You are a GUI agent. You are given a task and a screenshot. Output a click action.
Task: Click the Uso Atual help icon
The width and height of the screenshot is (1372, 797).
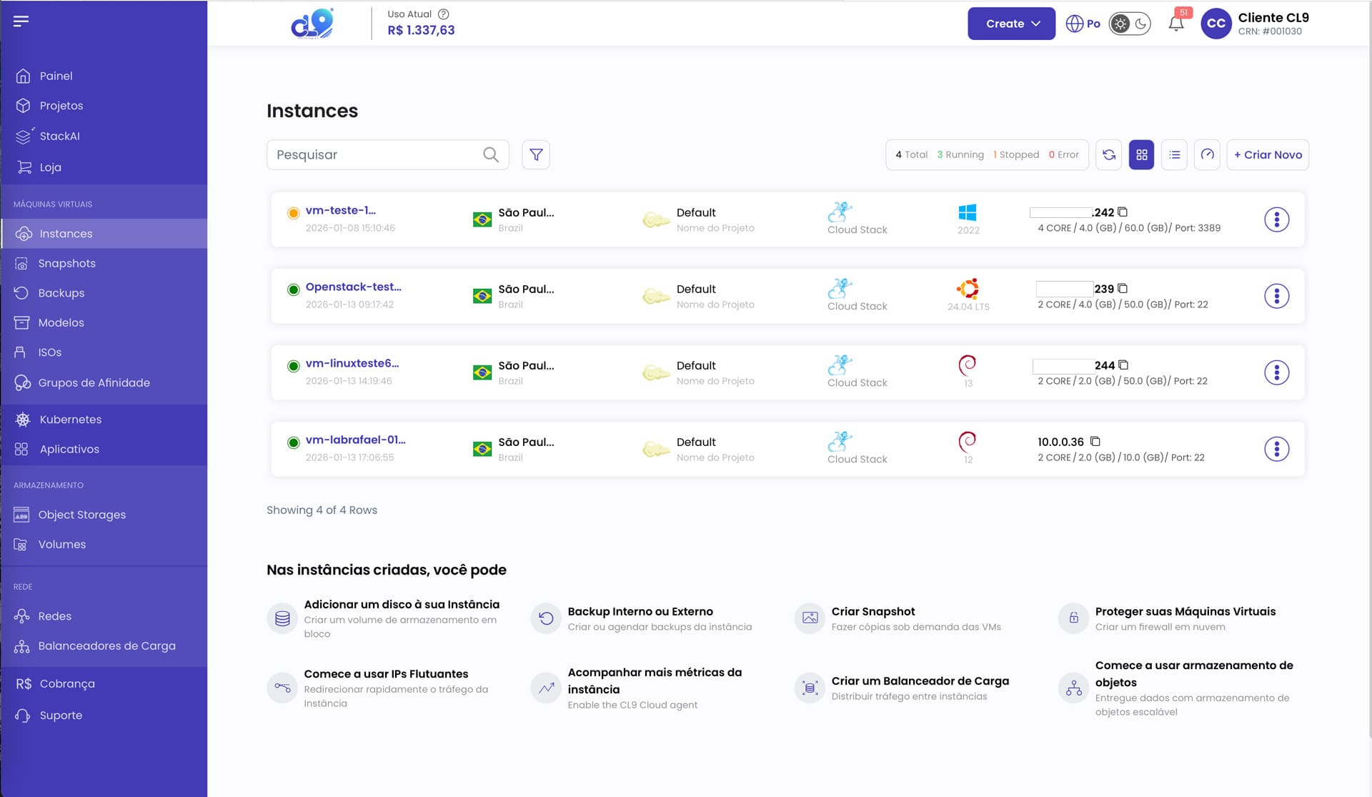click(x=443, y=14)
